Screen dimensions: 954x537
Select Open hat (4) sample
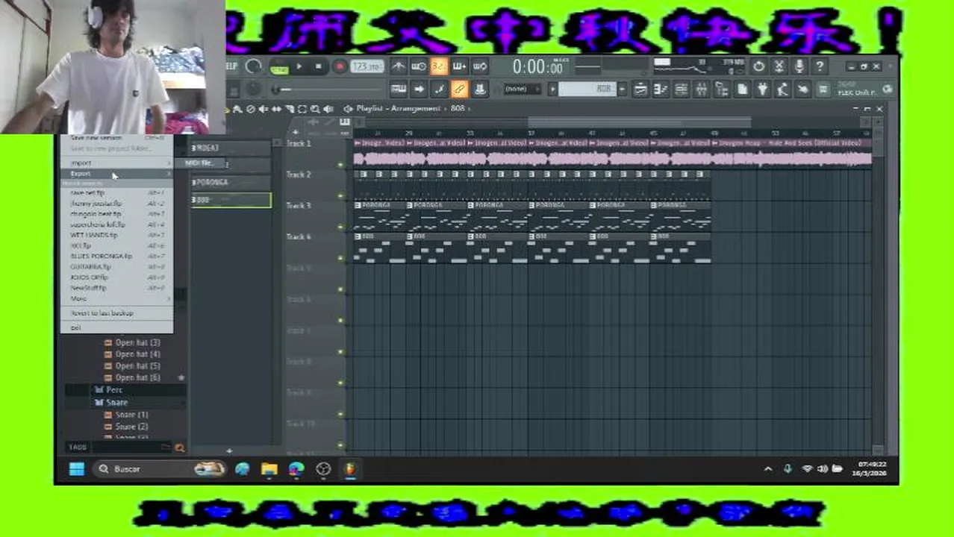point(137,354)
